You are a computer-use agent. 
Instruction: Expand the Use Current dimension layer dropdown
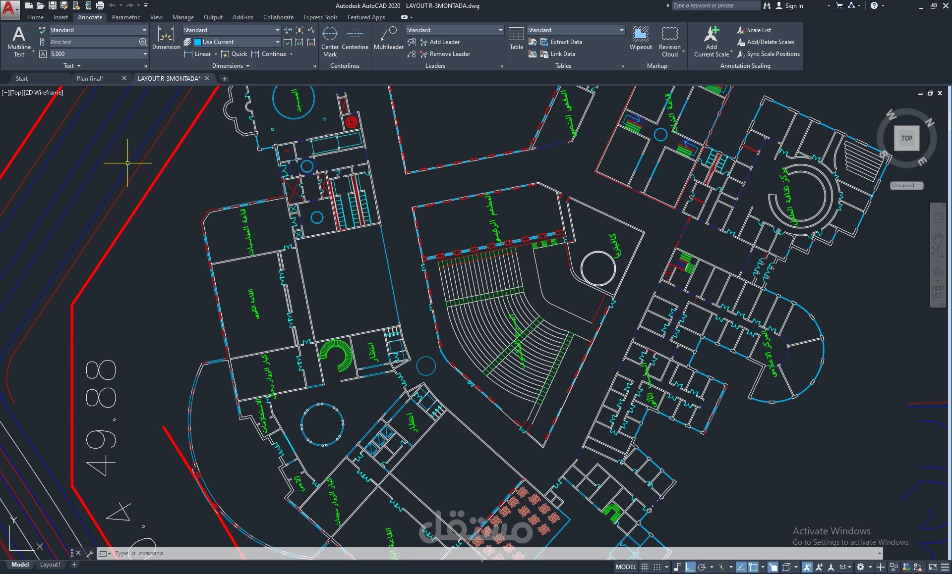point(277,42)
